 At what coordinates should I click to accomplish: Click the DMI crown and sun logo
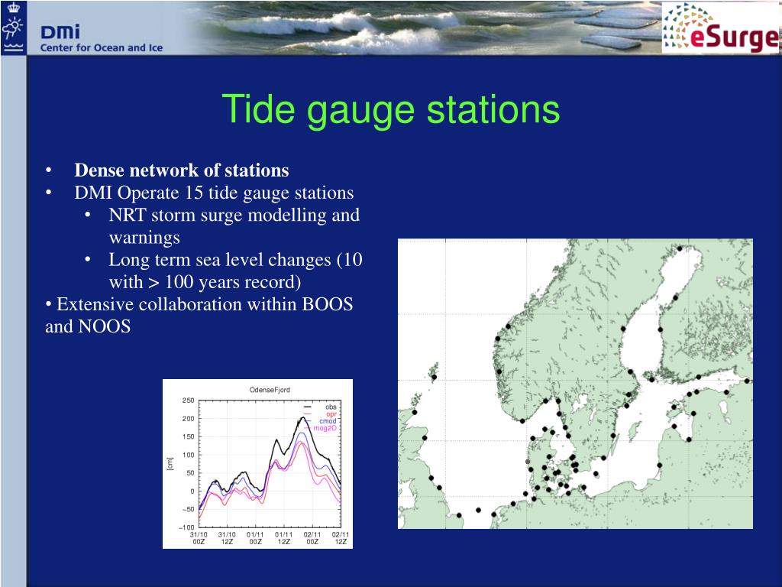point(14,28)
